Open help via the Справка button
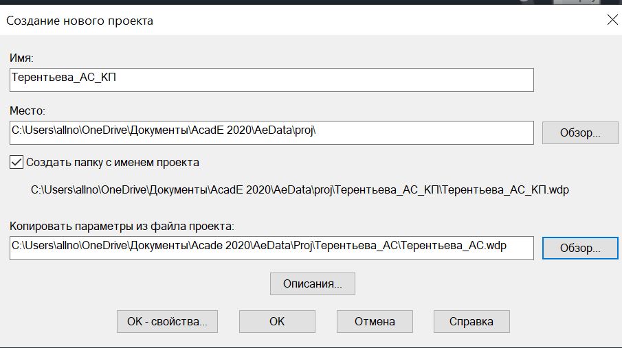The width and height of the screenshot is (622, 348). [471, 321]
